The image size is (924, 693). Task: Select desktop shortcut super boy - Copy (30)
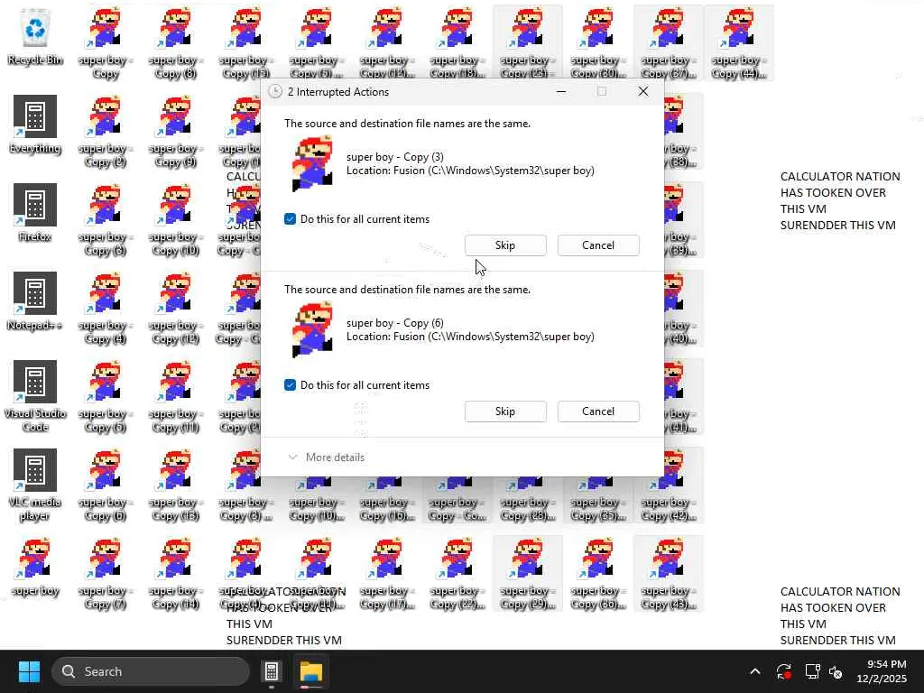coord(598,43)
